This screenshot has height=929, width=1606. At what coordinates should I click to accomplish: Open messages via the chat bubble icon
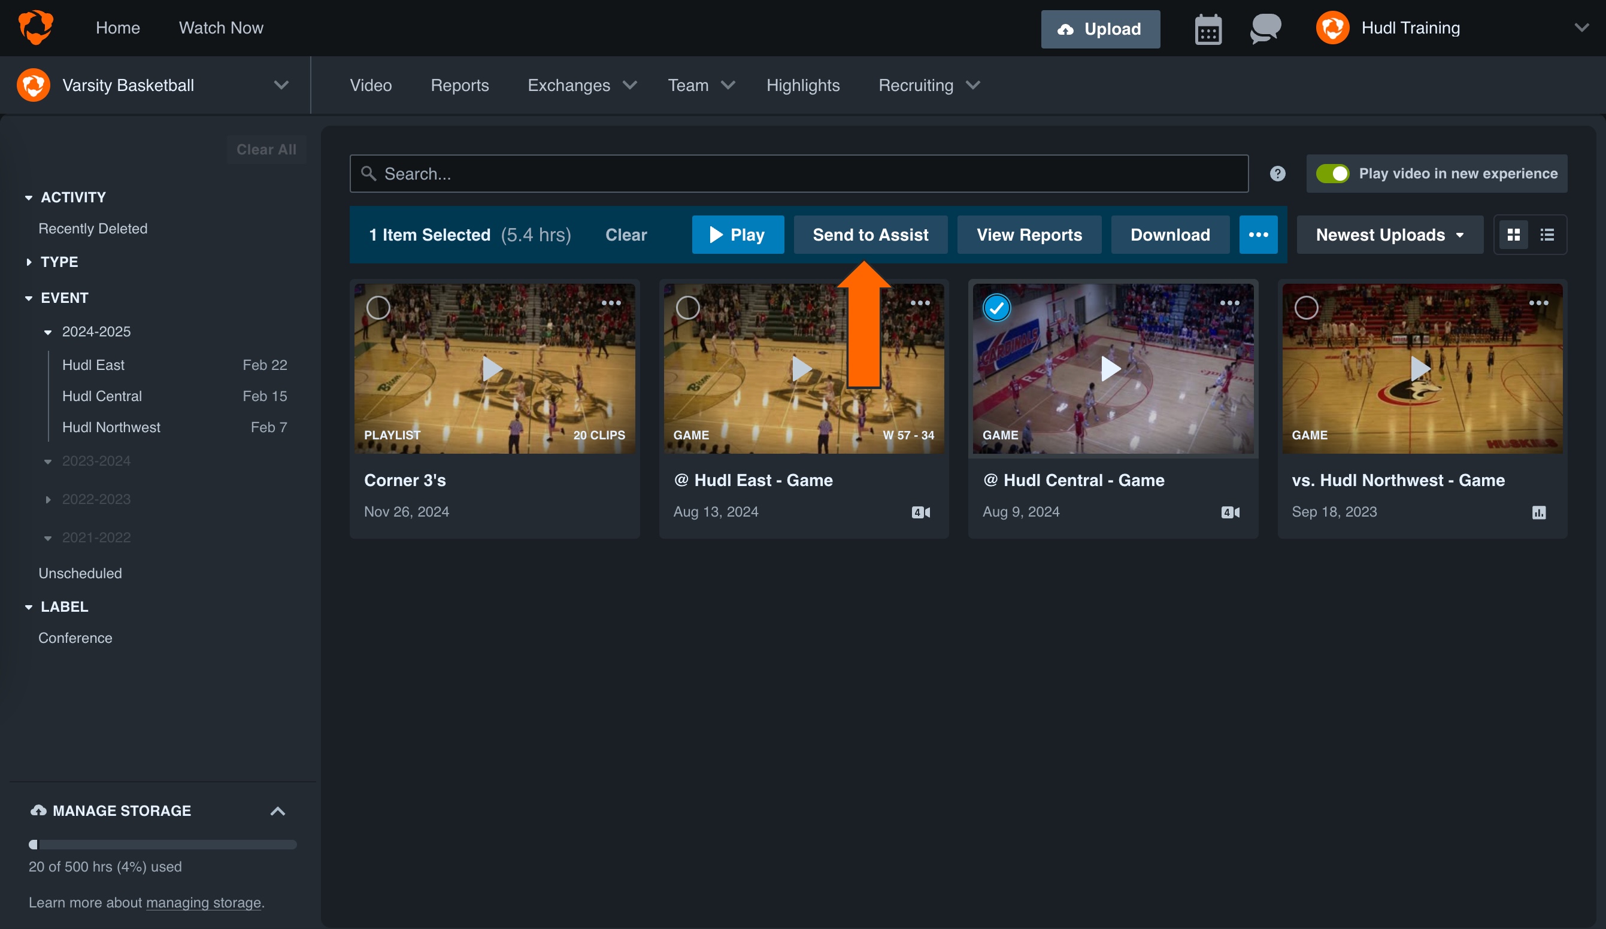1265,28
